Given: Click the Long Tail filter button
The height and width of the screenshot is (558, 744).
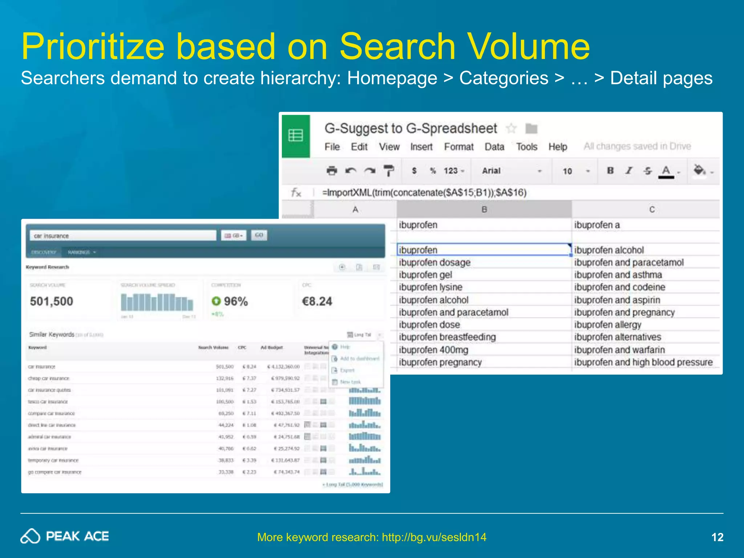Looking at the screenshot, I should click(359, 335).
